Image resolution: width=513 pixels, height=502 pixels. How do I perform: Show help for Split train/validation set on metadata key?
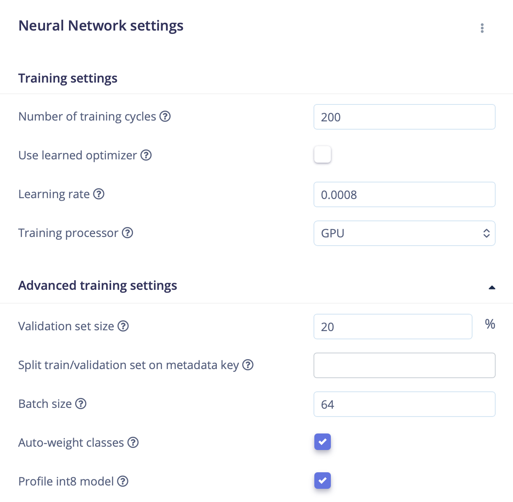click(247, 365)
